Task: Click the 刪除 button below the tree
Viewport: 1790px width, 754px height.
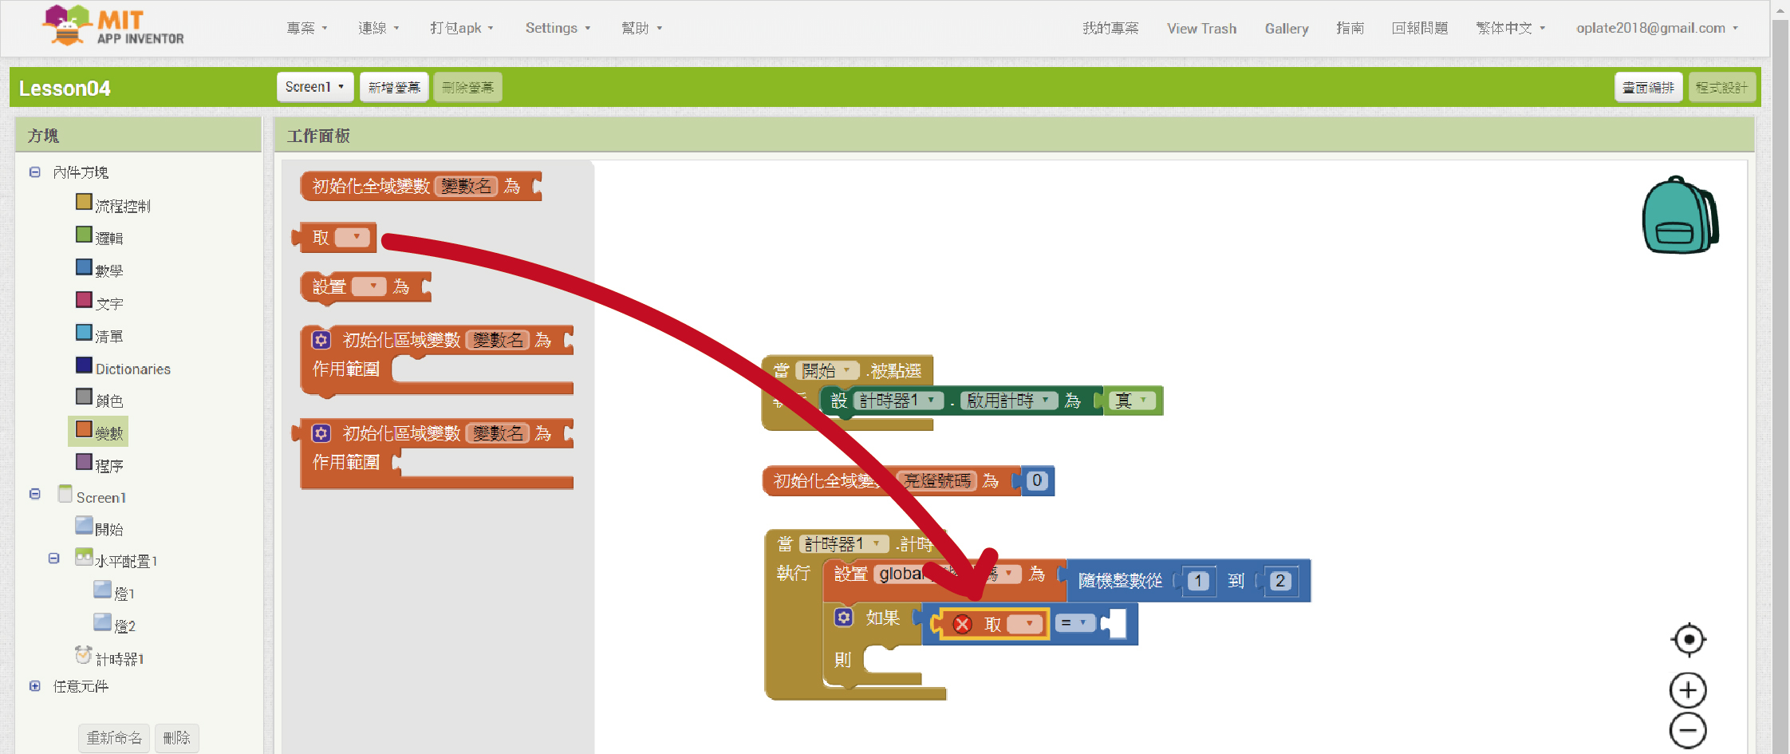Action: [176, 737]
